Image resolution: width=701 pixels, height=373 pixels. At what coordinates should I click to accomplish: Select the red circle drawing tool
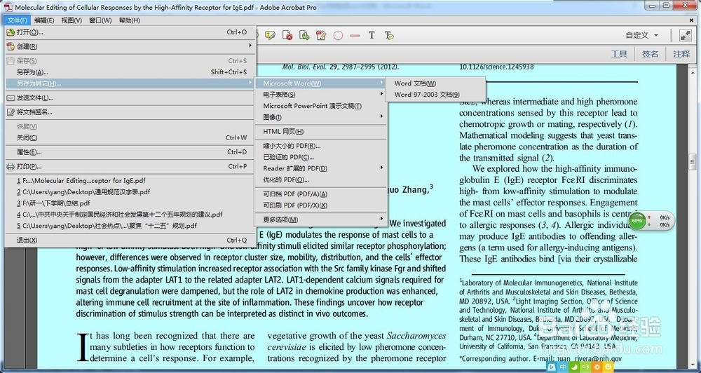pyautogui.click(x=338, y=35)
